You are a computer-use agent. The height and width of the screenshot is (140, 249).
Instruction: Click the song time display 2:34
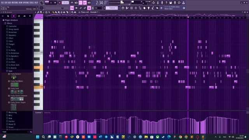[101, 3]
